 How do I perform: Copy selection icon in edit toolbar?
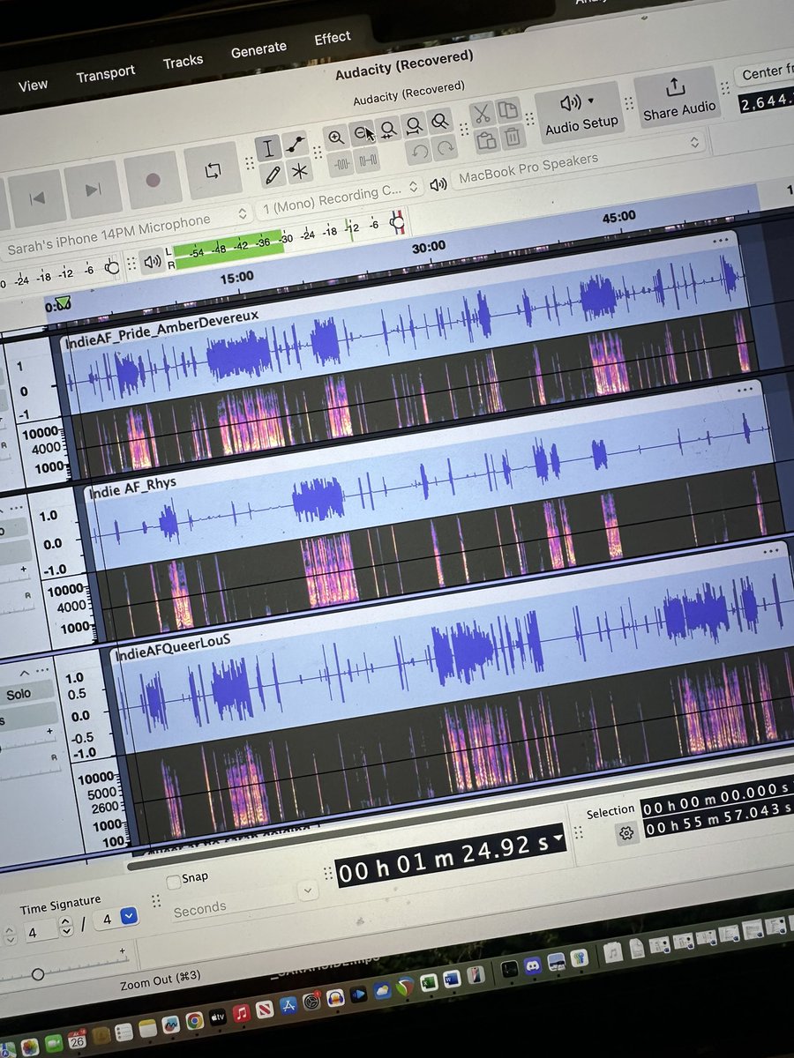507,111
